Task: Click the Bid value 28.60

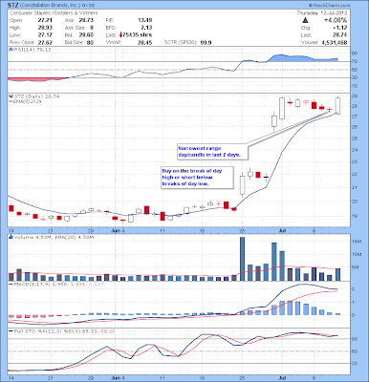Action: point(86,35)
